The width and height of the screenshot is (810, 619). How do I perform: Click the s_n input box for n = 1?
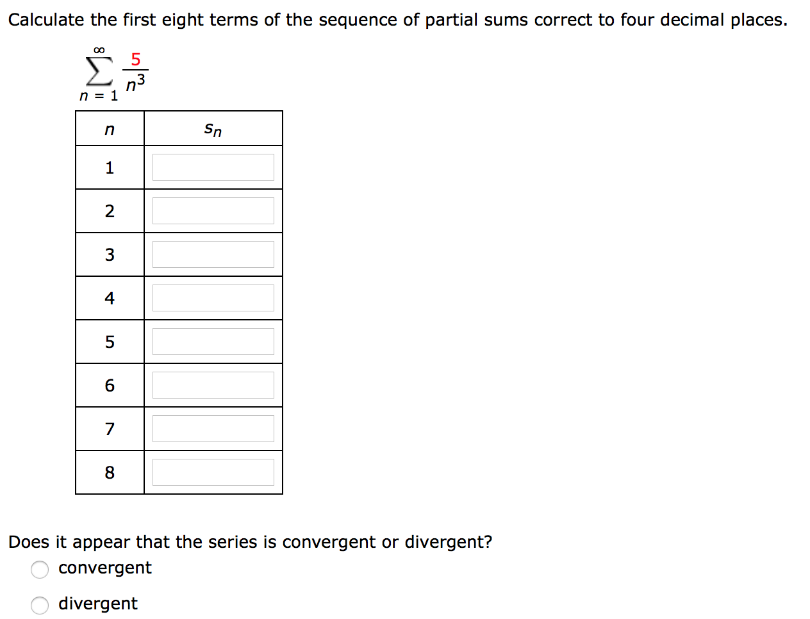(213, 167)
